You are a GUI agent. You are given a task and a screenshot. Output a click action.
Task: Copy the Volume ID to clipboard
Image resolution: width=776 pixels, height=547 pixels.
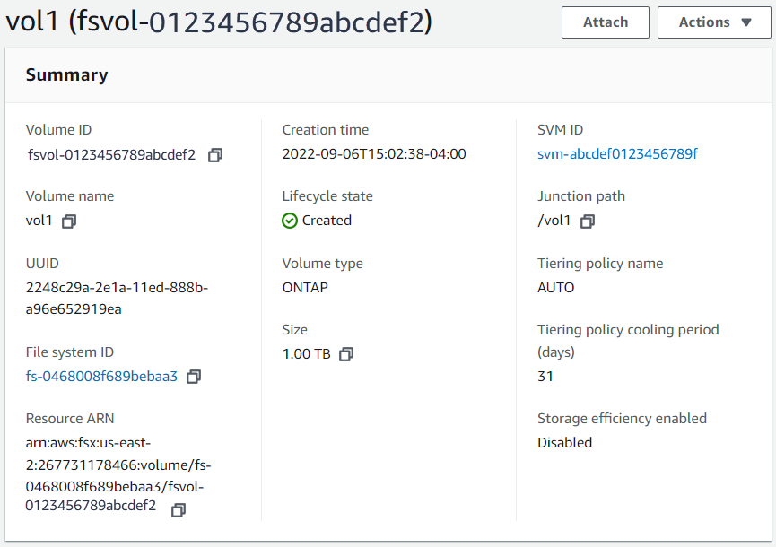coord(215,155)
